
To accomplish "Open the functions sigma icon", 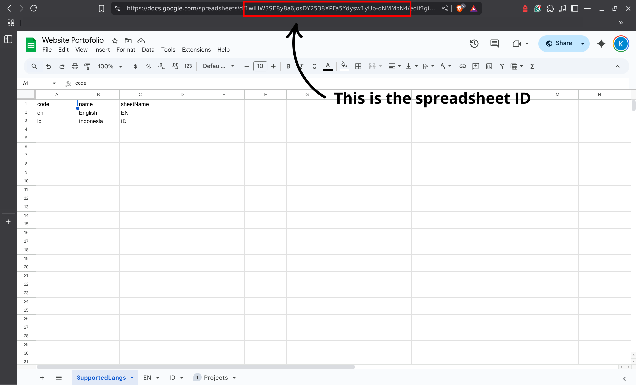I will 532,66.
